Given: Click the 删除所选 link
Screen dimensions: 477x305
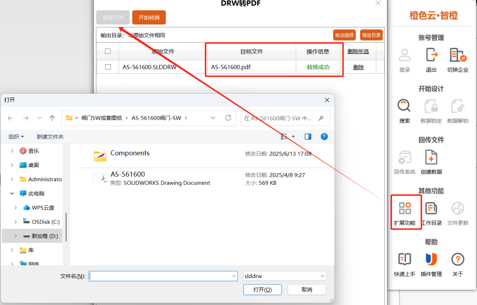Looking at the screenshot, I should pyautogui.click(x=358, y=51).
